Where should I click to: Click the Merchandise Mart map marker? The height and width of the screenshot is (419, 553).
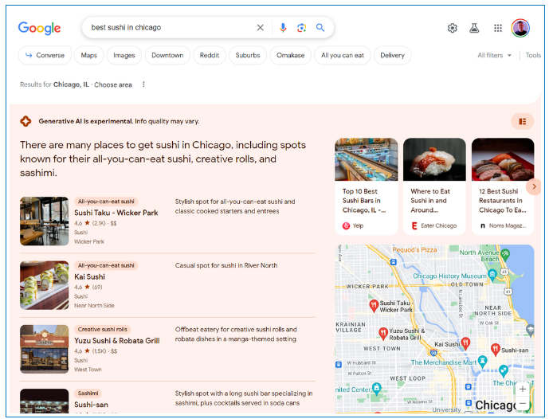[482, 361]
